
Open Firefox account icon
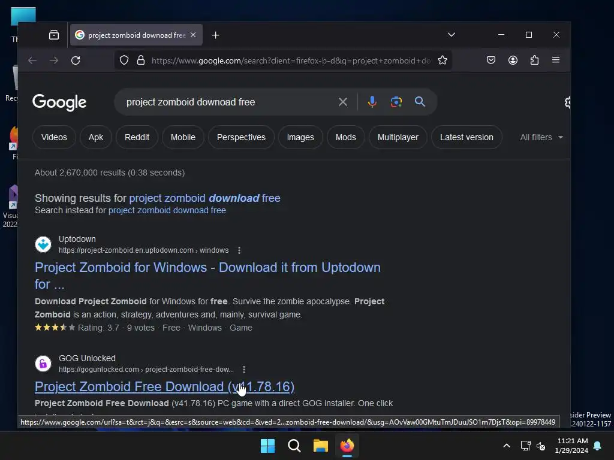click(x=513, y=60)
